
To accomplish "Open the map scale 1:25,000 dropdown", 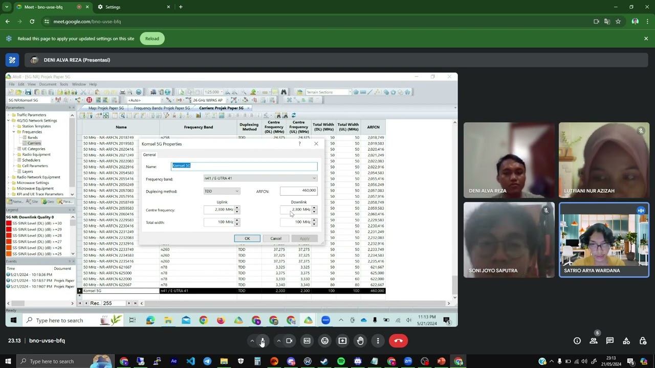I will [x=223, y=92].
